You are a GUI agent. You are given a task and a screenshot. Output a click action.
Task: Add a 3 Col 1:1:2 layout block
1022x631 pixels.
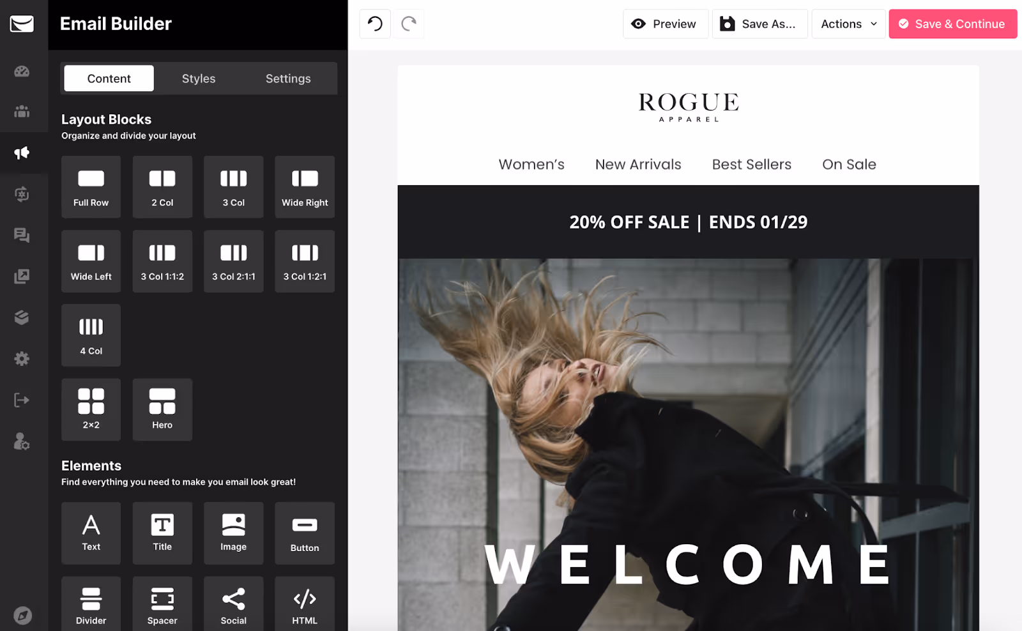(x=162, y=261)
